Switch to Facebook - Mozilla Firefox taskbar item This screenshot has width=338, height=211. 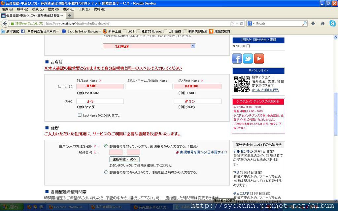click(67, 207)
